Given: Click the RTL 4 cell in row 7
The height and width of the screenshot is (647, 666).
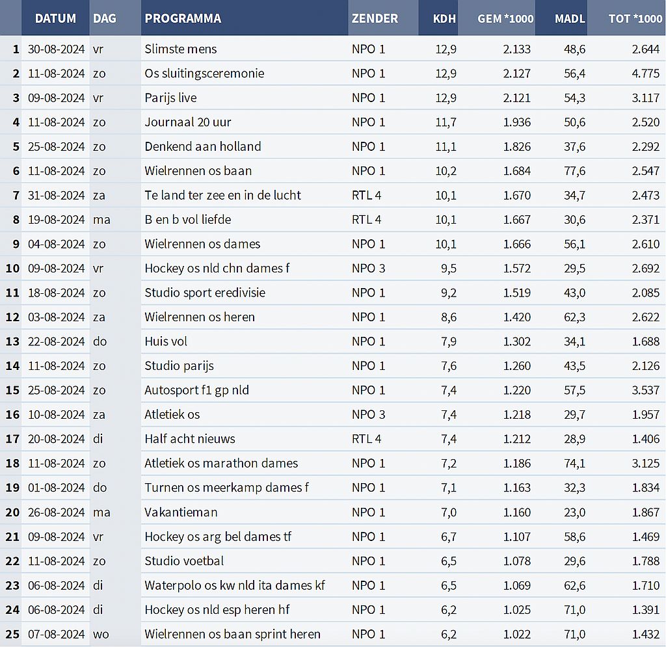Looking at the screenshot, I should pyautogui.click(x=367, y=195).
